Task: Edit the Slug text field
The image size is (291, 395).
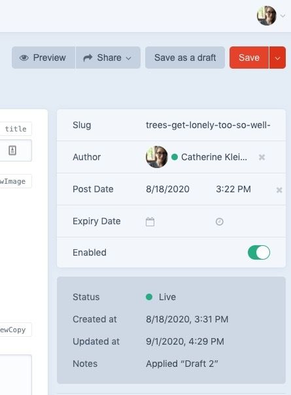Action: [x=208, y=125]
